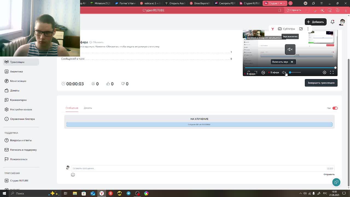Viewport: 350px width, 197px height.
Task: Click the dislikes counter icon
Action: (123, 84)
